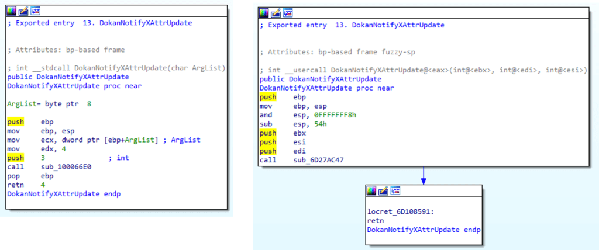599x250 pixels.
Task: Click group nodes icon in left block
Action: (35, 11)
